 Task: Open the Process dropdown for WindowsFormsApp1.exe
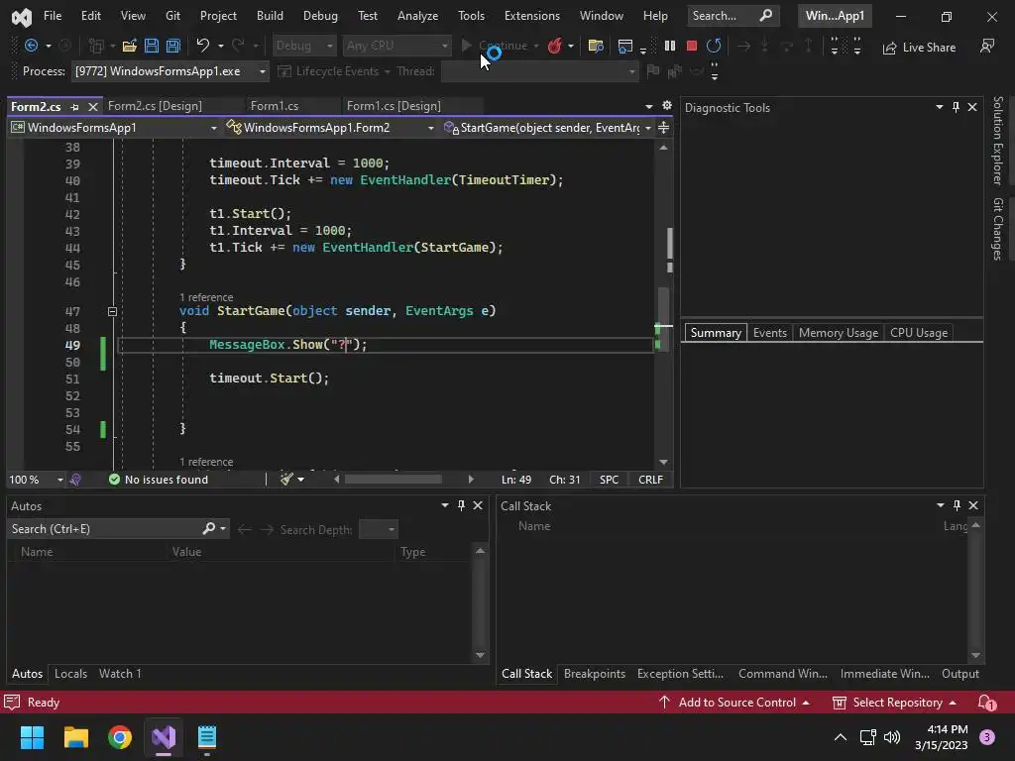click(x=263, y=71)
